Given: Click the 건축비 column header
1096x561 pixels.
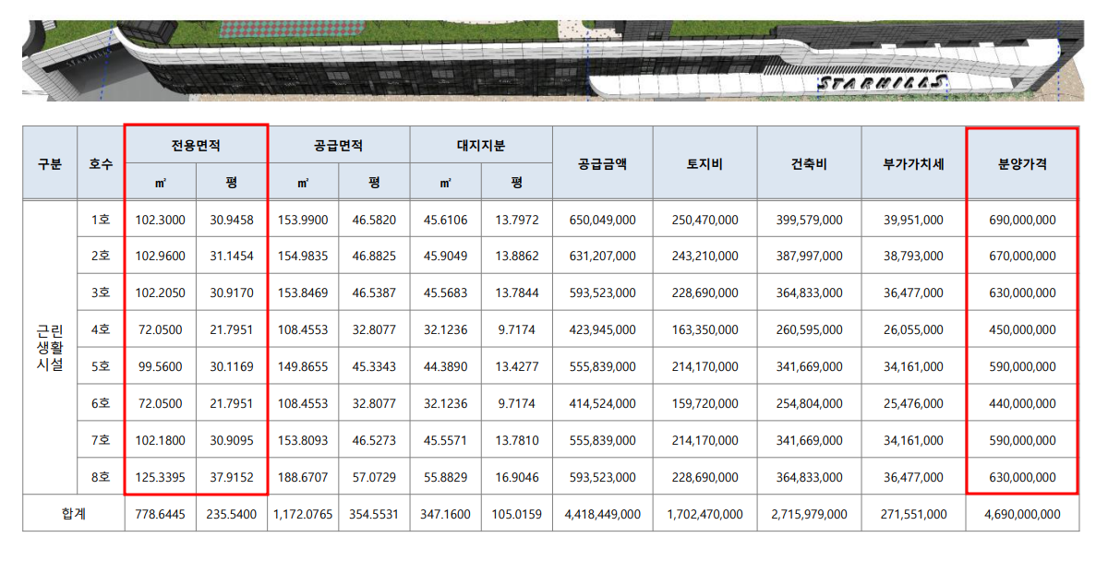Looking at the screenshot, I should (x=809, y=163).
